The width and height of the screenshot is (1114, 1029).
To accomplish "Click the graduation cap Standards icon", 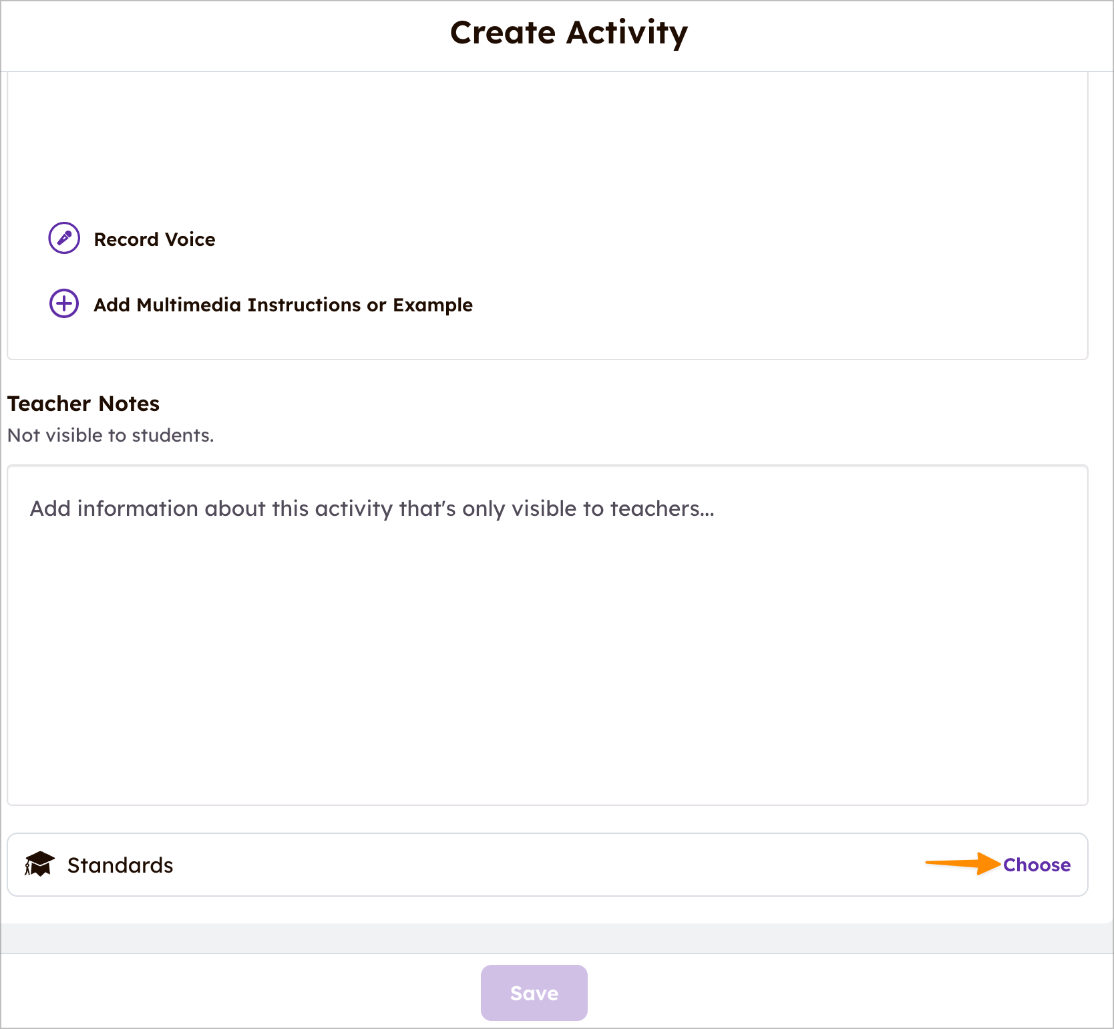I will 39,864.
